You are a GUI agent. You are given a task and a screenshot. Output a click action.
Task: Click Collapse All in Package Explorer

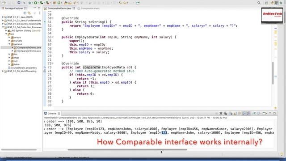(x=25, y=13)
